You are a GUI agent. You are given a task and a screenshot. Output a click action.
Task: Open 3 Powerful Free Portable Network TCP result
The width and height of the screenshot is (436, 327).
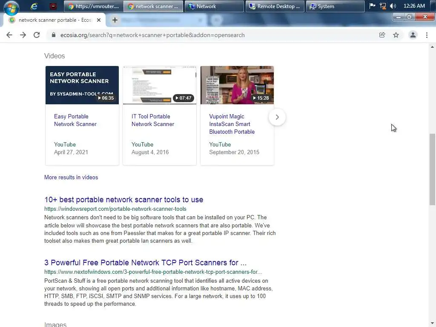coord(146,263)
